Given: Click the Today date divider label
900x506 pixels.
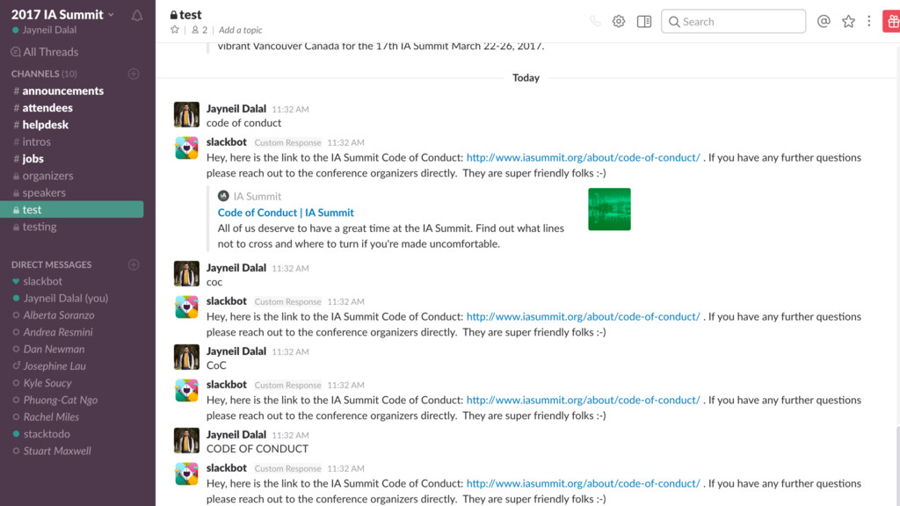Looking at the screenshot, I should (x=526, y=77).
